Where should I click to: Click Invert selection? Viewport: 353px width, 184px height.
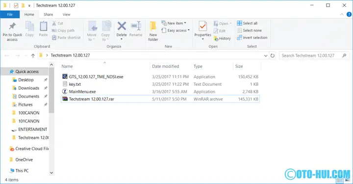(252, 38)
